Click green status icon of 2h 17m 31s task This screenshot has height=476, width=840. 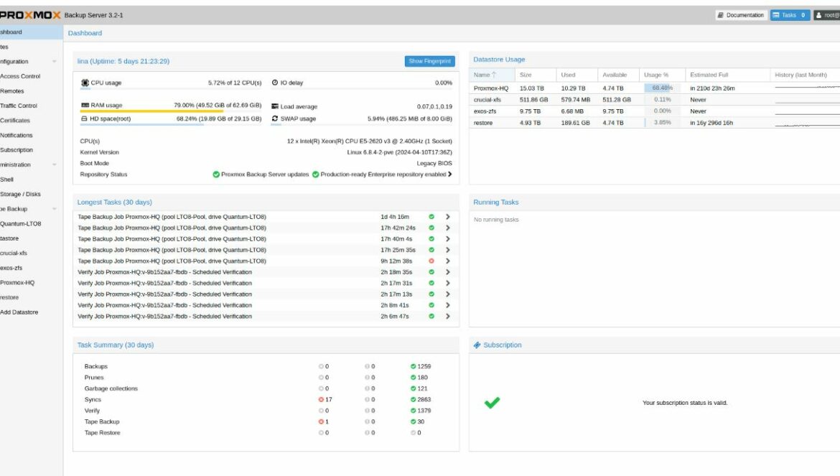pyautogui.click(x=431, y=283)
